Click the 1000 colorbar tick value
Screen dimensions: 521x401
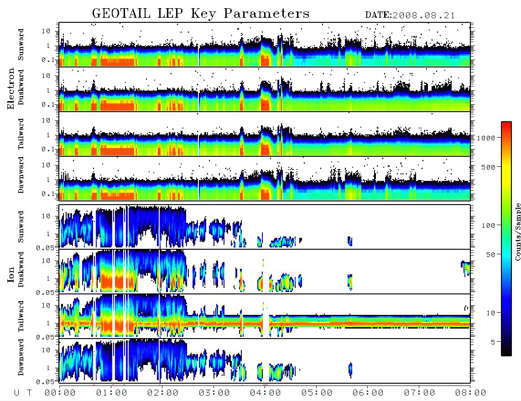pos(486,138)
